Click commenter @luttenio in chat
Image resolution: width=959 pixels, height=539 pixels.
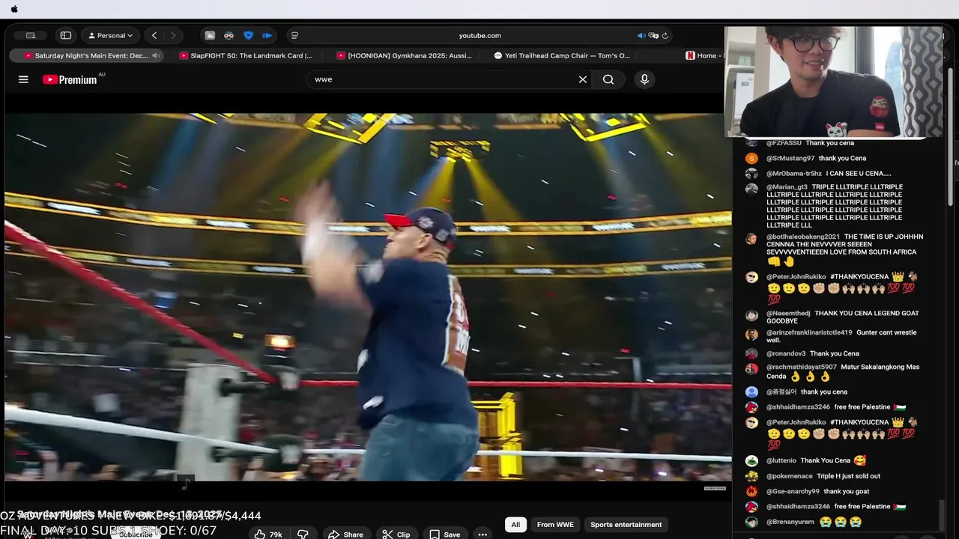pos(781,461)
